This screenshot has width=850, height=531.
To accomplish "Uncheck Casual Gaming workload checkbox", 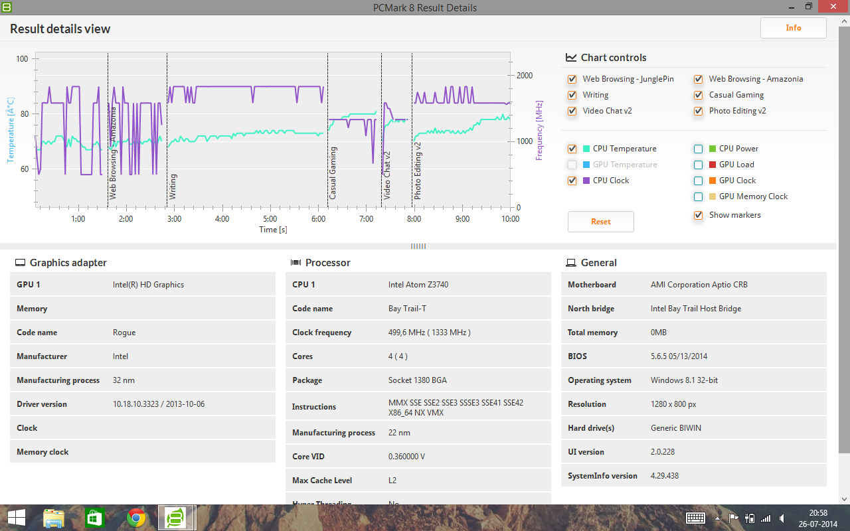I will [699, 95].
